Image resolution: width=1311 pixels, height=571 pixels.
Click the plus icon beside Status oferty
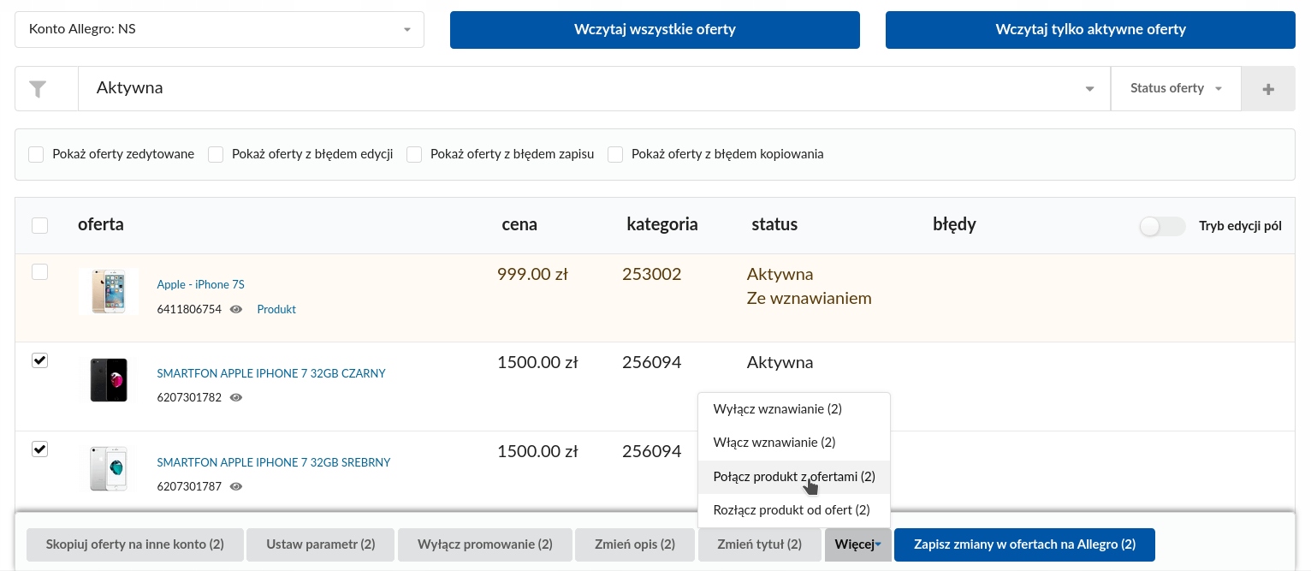tap(1268, 88)
